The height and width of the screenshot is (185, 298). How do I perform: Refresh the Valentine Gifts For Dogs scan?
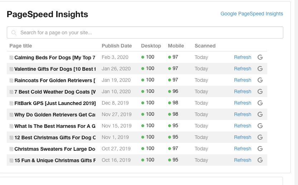(x=243, y=69)
